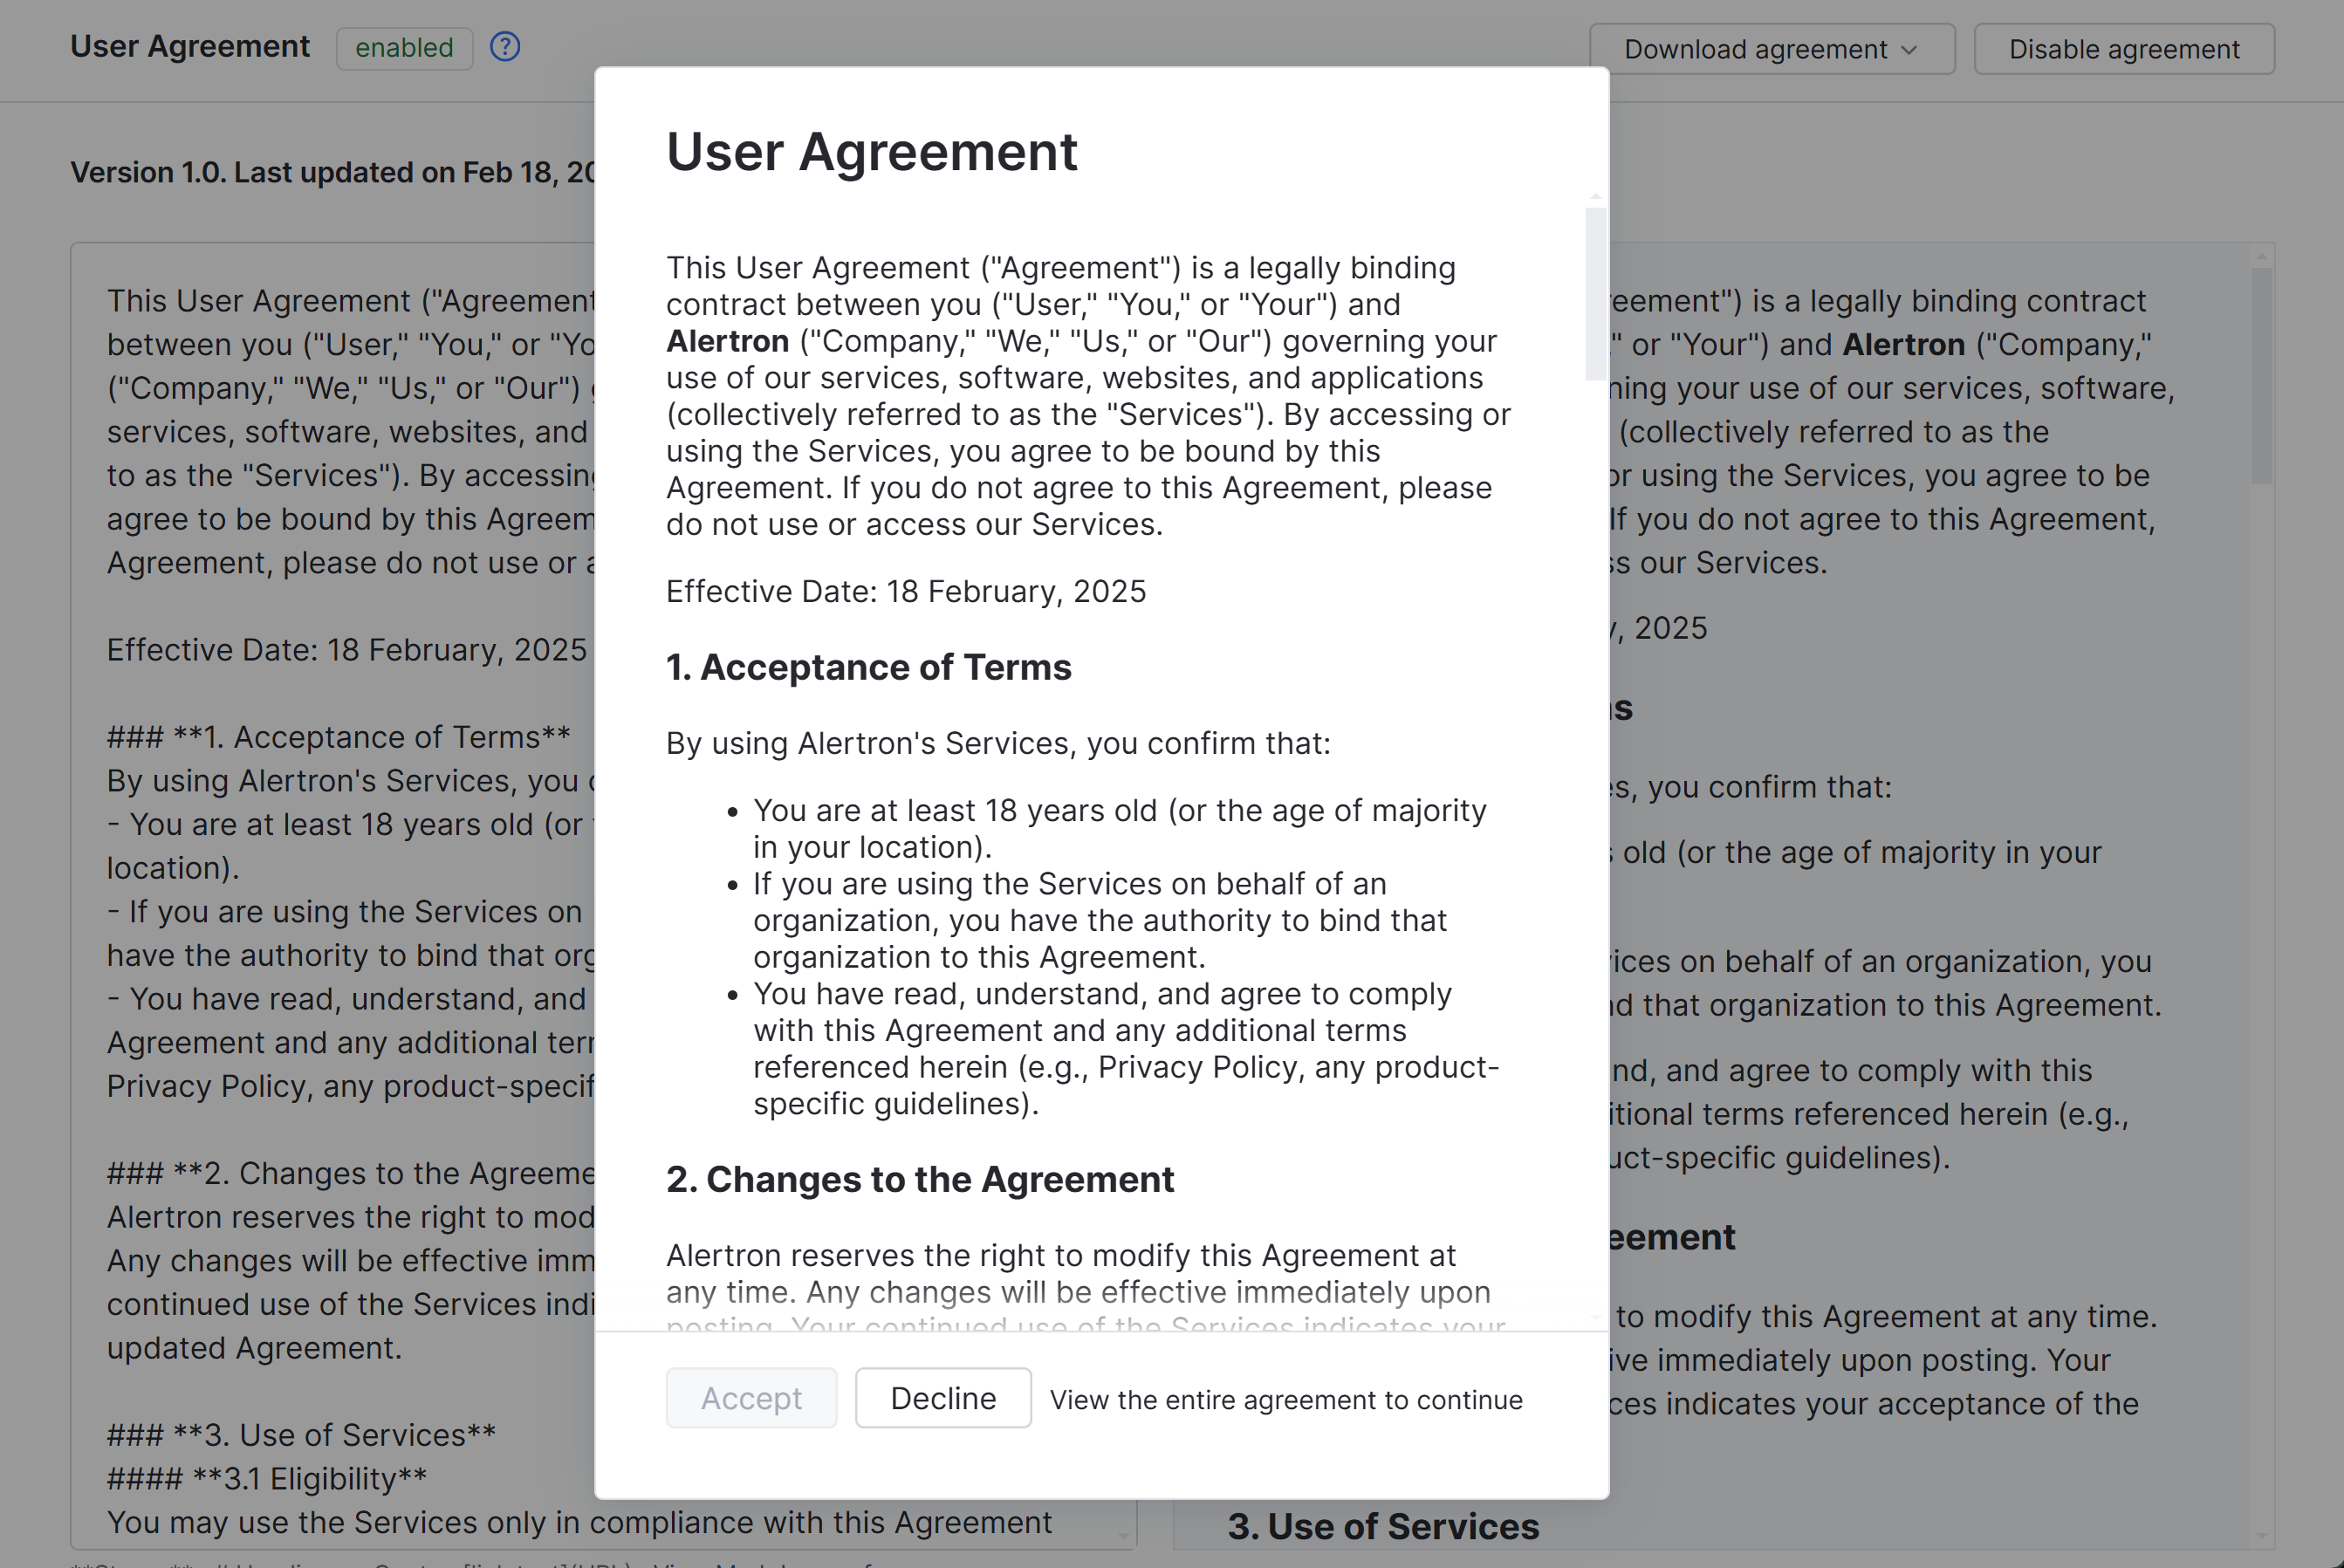Click the dropdown chevron on Download agreement
Image resolution: width=2344 pixels, height=1568 pixels.
[x=1911, y=49]
